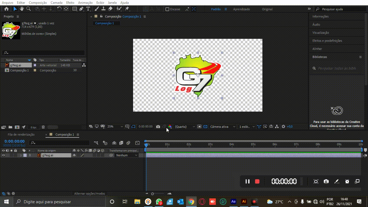Switch to Fila de renderização tab
Viewport: 368px width, 207px height.
pyautogui.click(x=21, y=134)
